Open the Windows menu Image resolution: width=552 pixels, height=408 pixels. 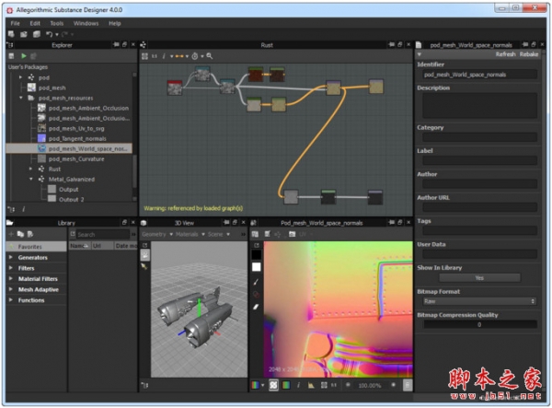pyautogui.click(x=86, y=23)
